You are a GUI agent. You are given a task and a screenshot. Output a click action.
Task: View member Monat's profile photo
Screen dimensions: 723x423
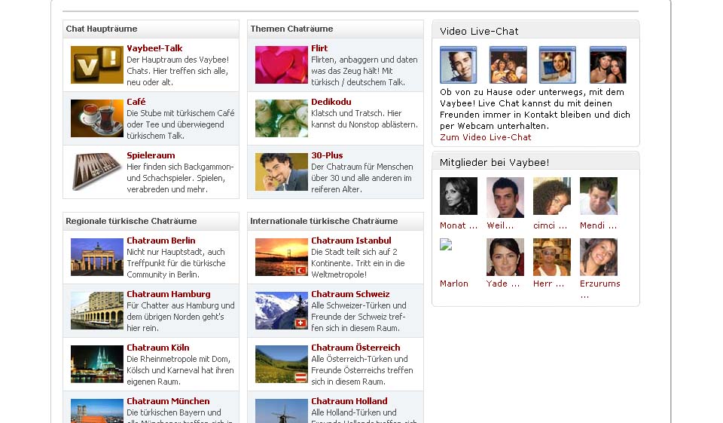coord(459,196)
